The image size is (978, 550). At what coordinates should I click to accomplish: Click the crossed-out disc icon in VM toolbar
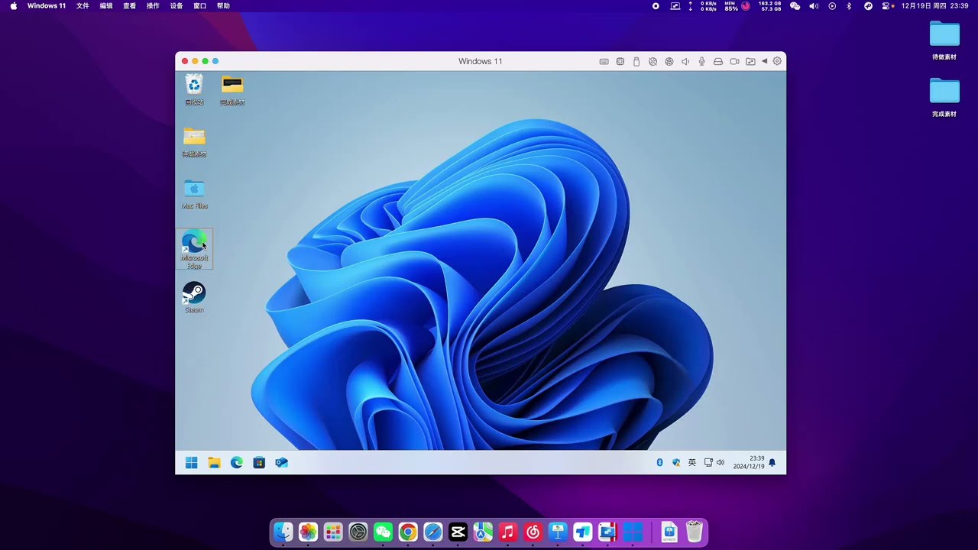(x=653, y=61)
